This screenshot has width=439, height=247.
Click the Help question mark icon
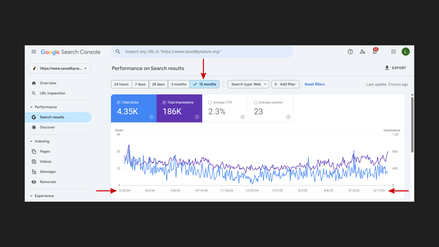pyautogui.click(x=350, y=52)
